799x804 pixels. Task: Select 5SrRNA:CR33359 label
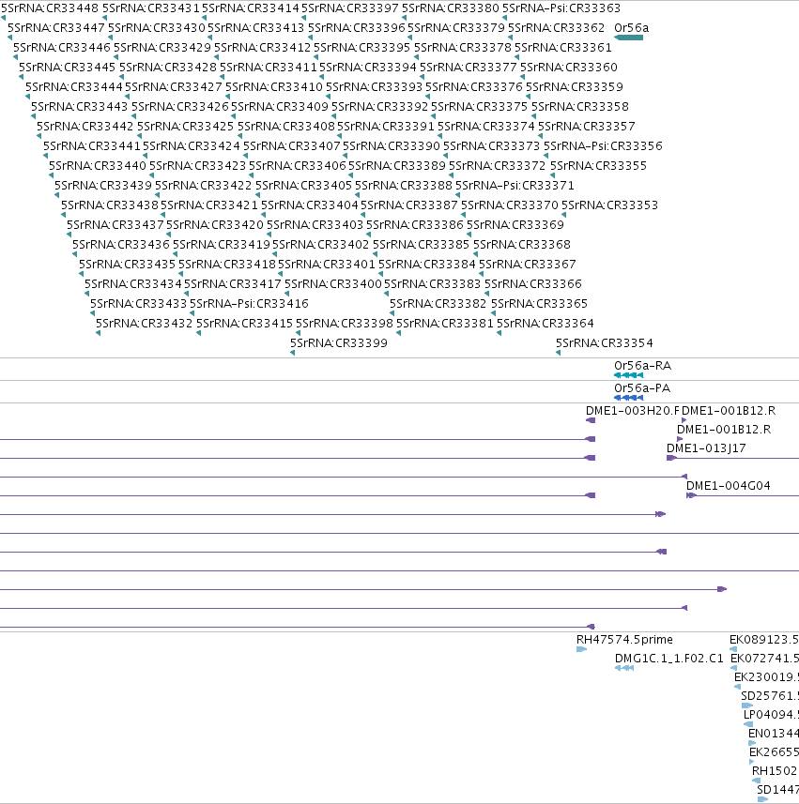point(575,86)
